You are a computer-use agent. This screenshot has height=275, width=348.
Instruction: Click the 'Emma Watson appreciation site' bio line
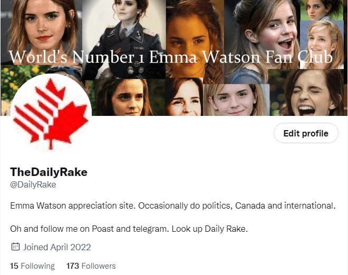point(172,205)
